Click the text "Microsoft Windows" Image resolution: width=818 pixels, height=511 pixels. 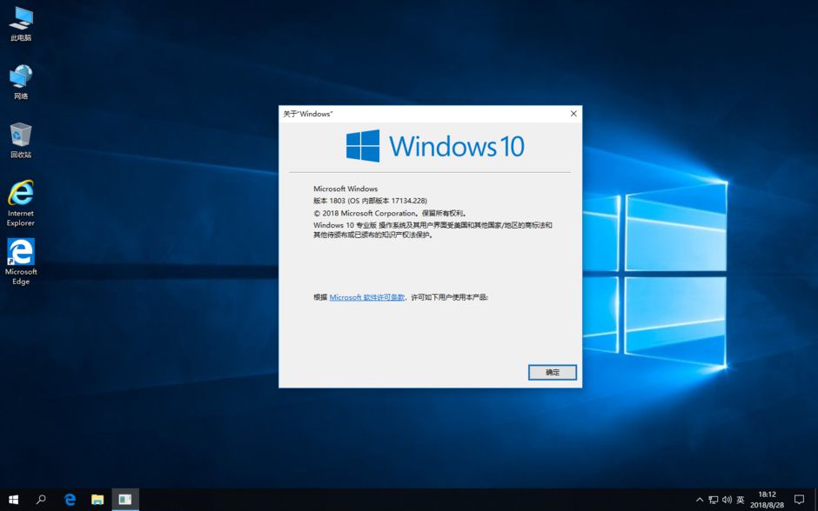click(x=345, y=189)
